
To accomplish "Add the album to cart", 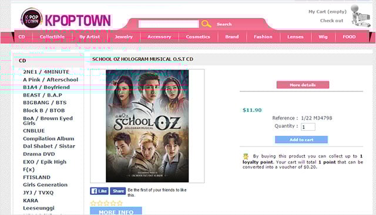I will (301, 139).
